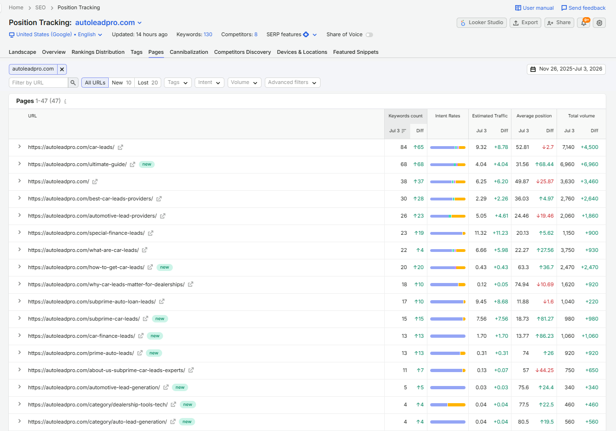Click the Share button
Image resolution: width=616 pixels, height=431 pixels.
click(x=559, y=23)
